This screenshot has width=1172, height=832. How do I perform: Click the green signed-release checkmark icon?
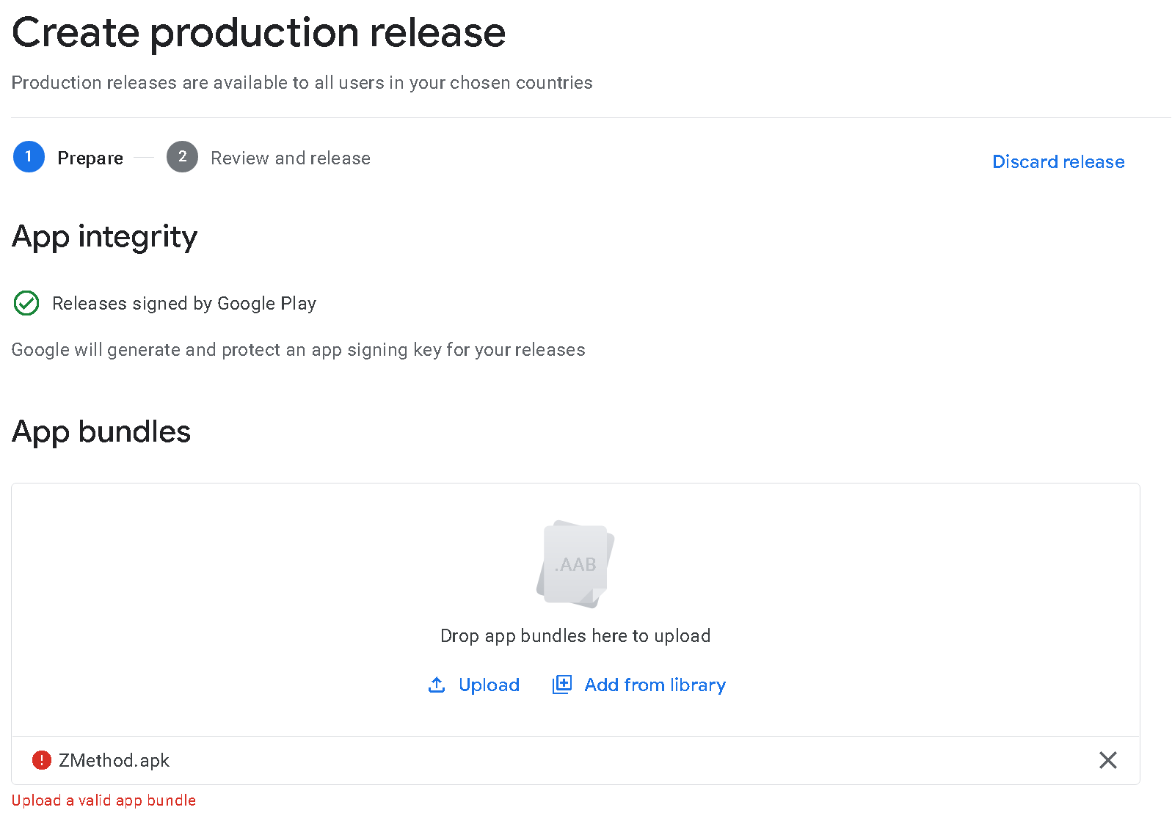click(26, 303)
